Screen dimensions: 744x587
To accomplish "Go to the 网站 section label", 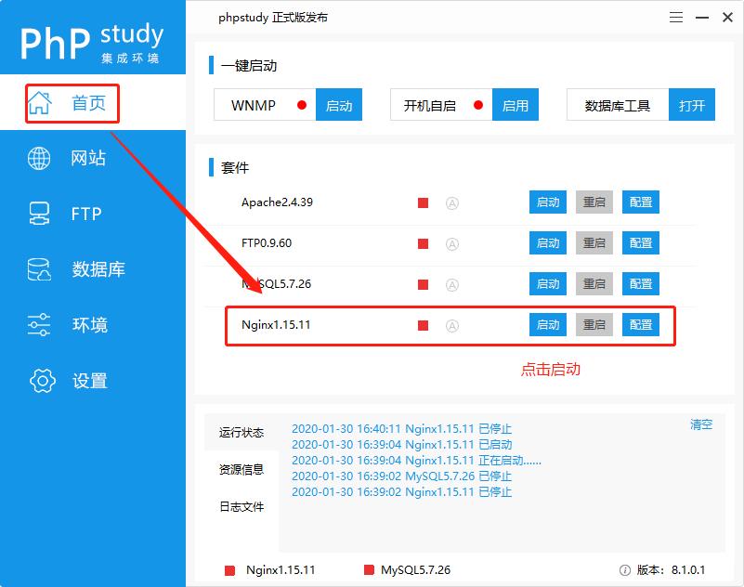I will (x=88, y=158).
